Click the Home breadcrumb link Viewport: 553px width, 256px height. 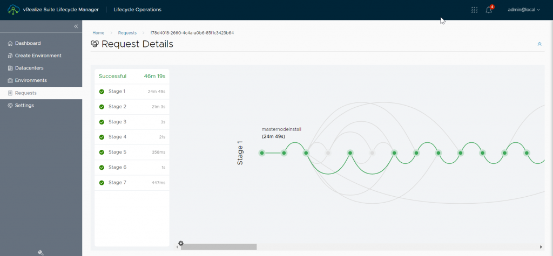tap(98, 33)
